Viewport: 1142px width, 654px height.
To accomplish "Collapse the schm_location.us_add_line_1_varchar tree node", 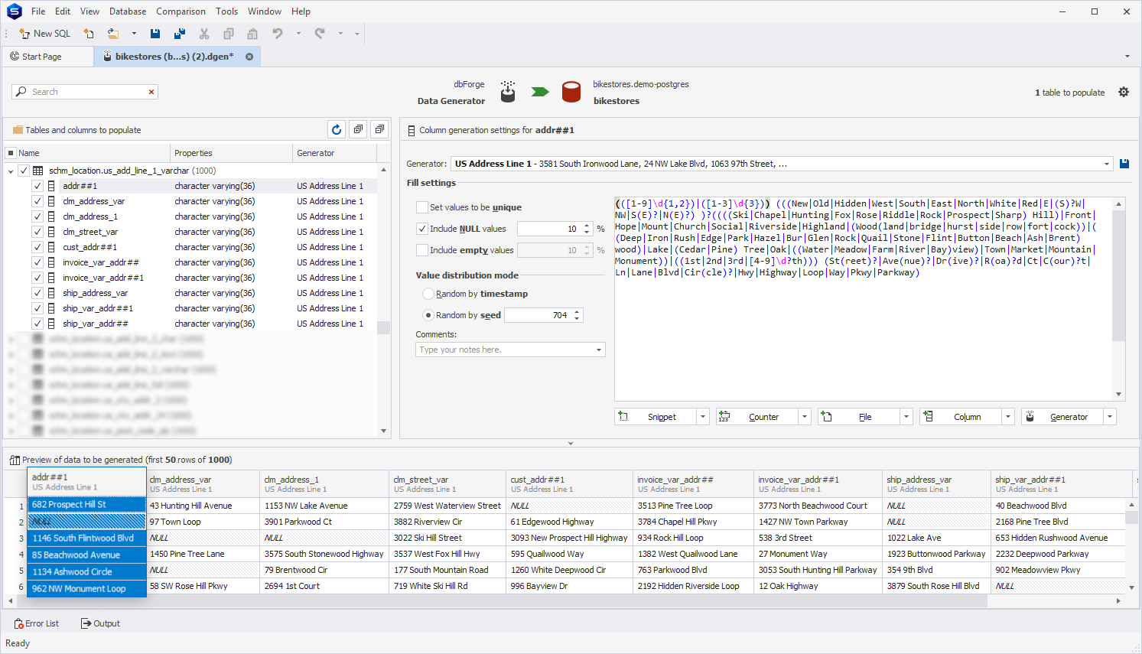I will point(11,171).
